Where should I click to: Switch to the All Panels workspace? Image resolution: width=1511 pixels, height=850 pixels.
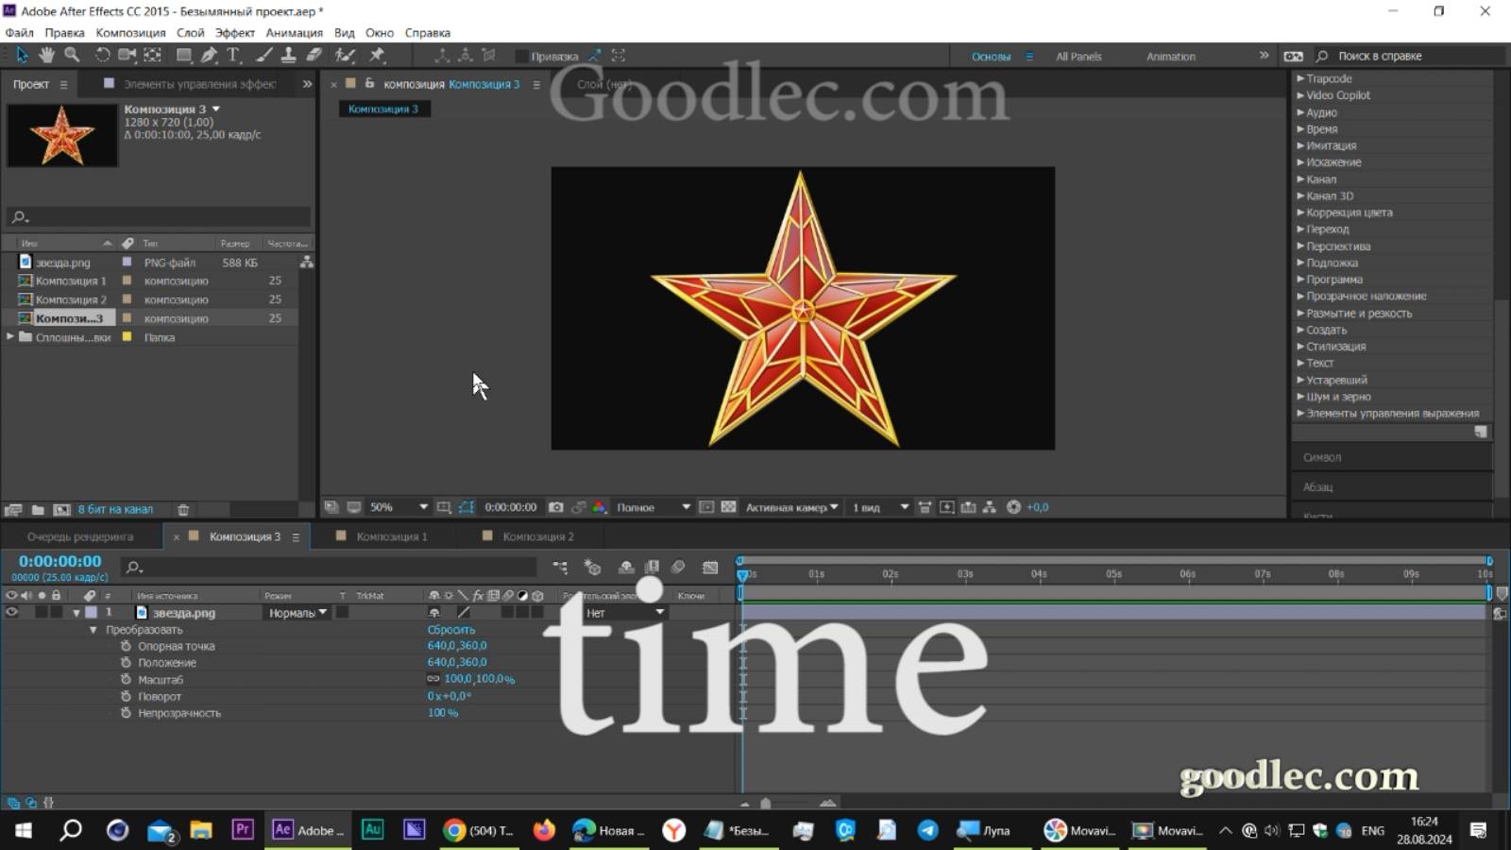tap(1078, 57)
